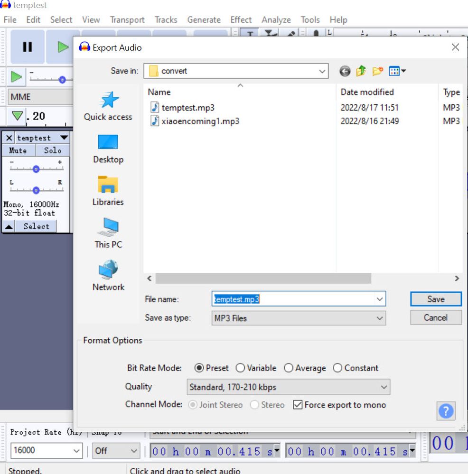Click the small green play-at-speed button
Viewport: 468px width, 474px height.
tap(16, 77)
